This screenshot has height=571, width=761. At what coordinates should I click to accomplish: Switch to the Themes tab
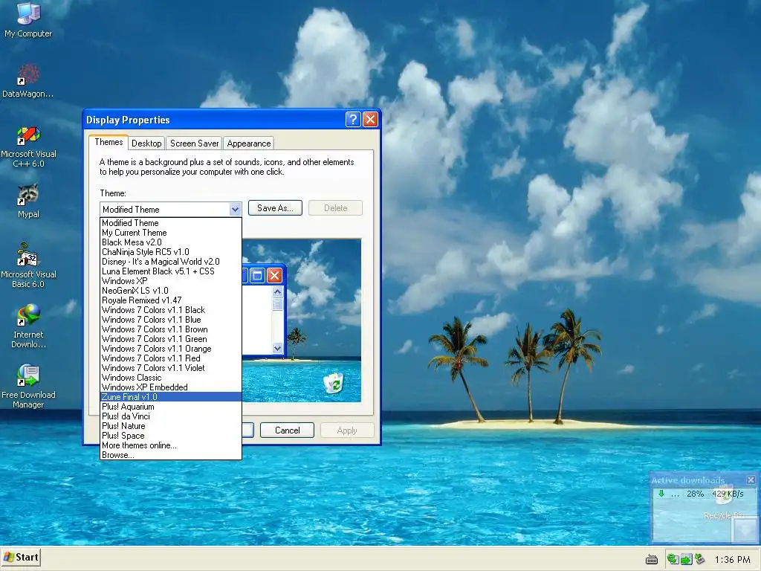(x=109, y=142)
